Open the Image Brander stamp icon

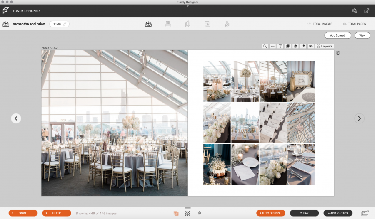pos(227,24)
